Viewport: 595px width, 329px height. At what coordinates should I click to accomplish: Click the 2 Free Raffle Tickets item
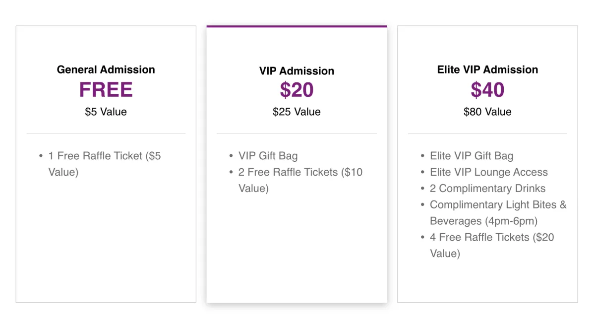click(300, 180)
